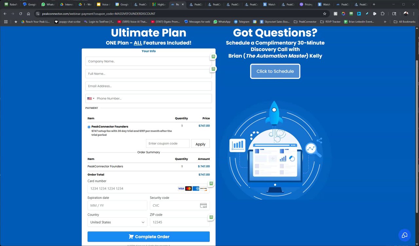
Task: Open the Messages for web bookmark
Action: [x=197, y=22]
